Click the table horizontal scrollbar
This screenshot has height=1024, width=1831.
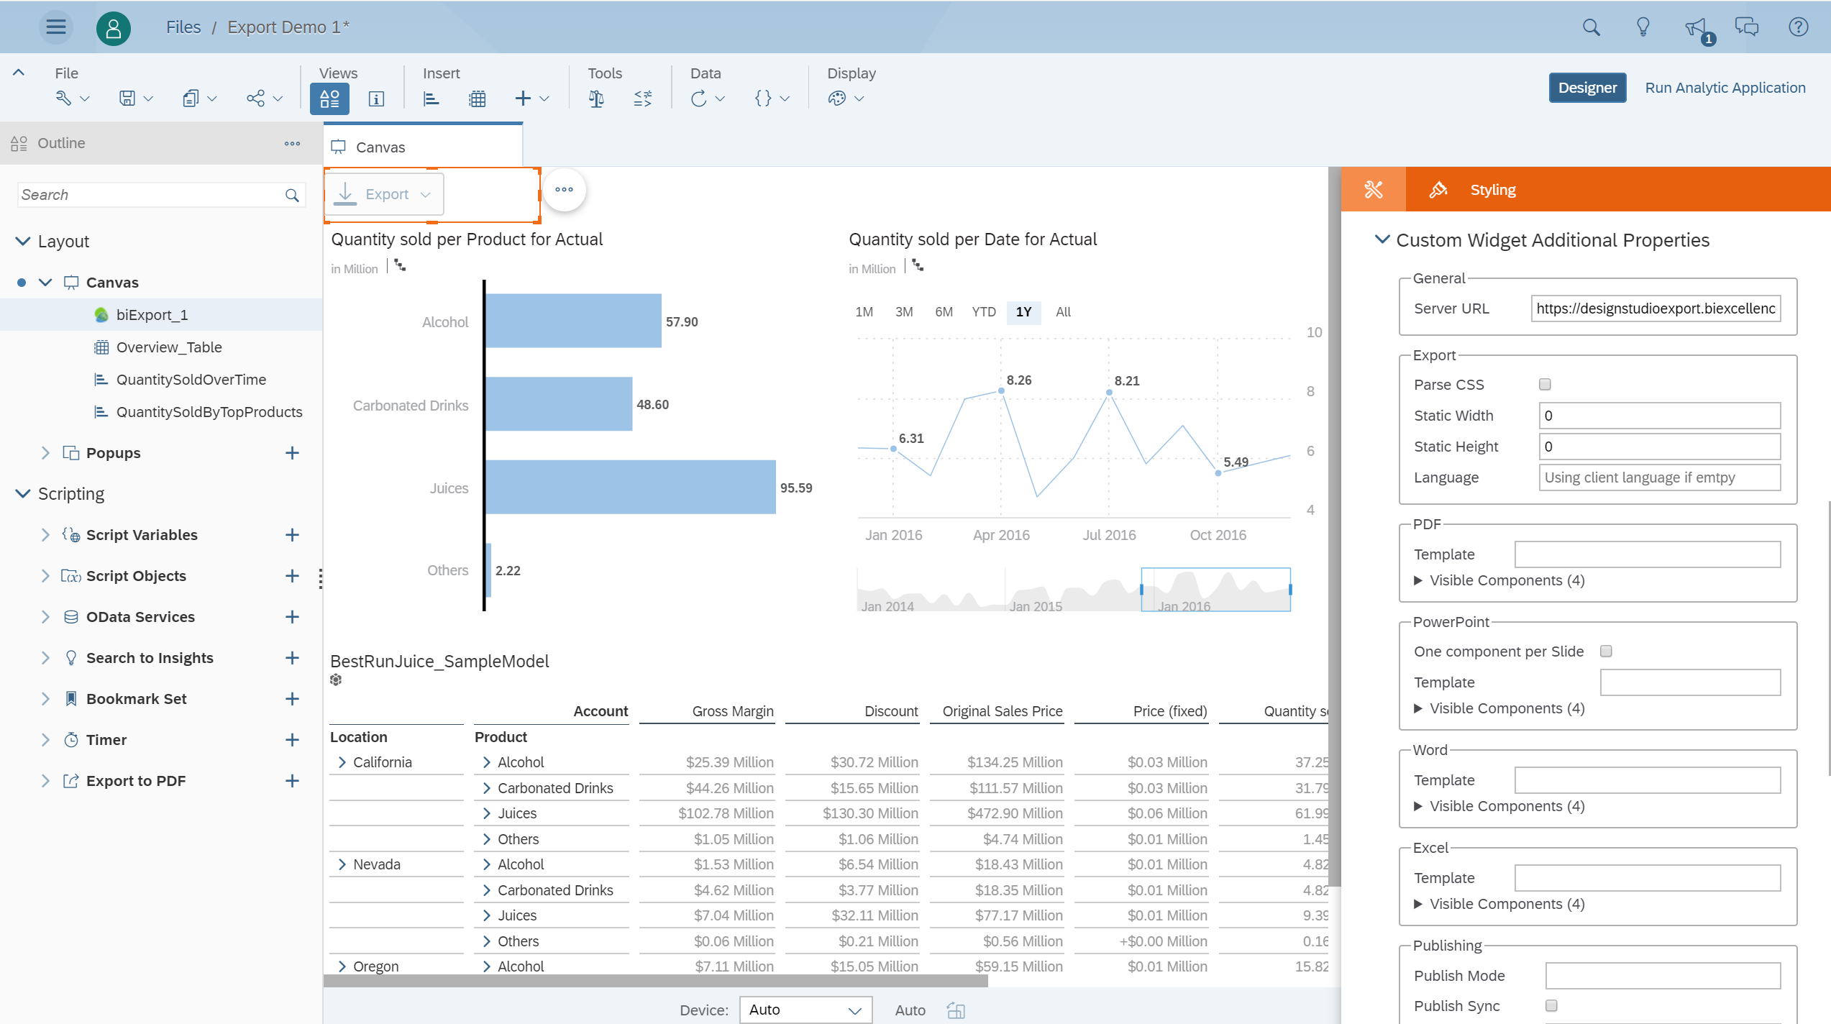[656, 981]
